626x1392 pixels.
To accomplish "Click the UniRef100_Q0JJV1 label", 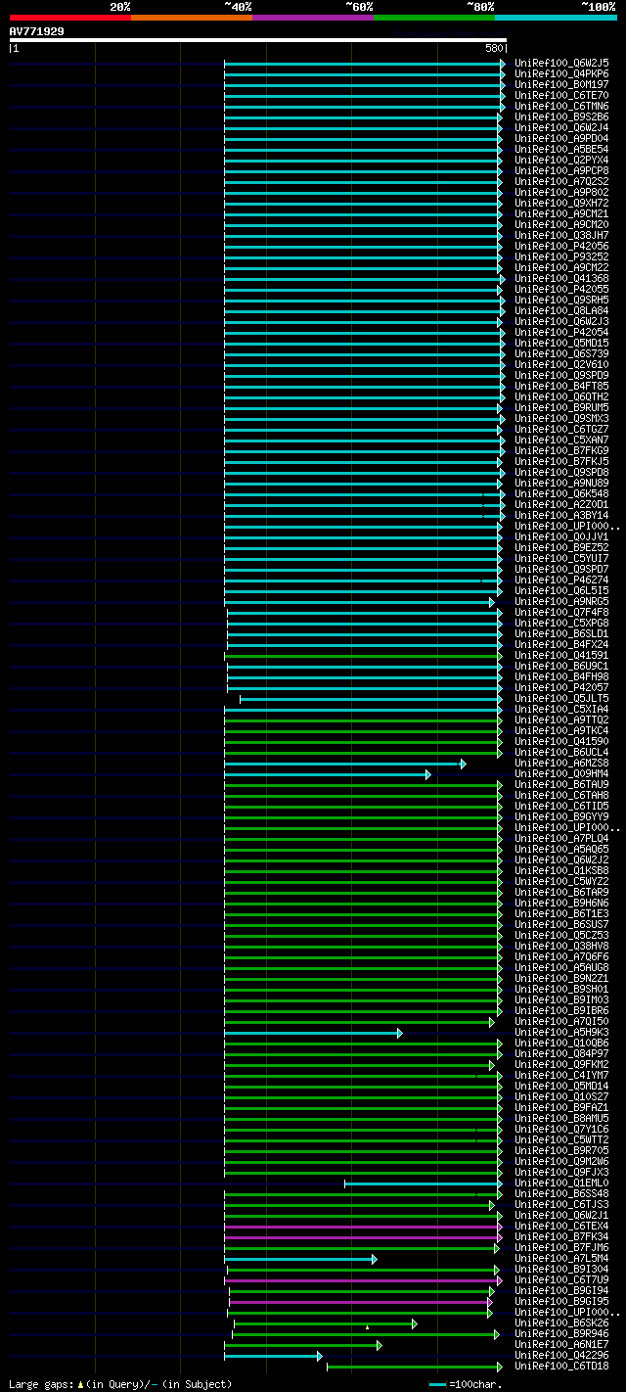I will (x=561, y=537).
